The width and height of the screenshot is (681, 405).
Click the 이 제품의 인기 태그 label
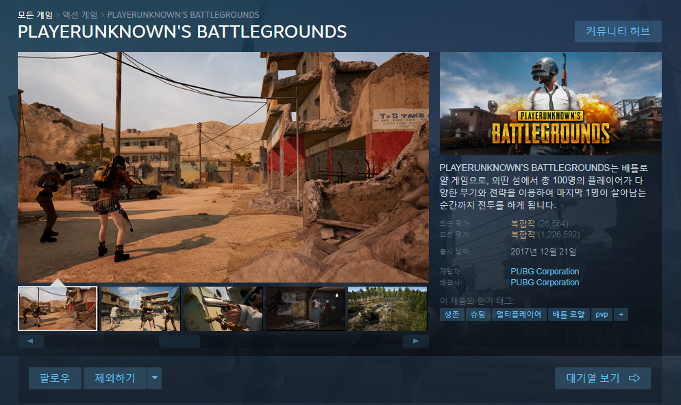coord(476,300)
